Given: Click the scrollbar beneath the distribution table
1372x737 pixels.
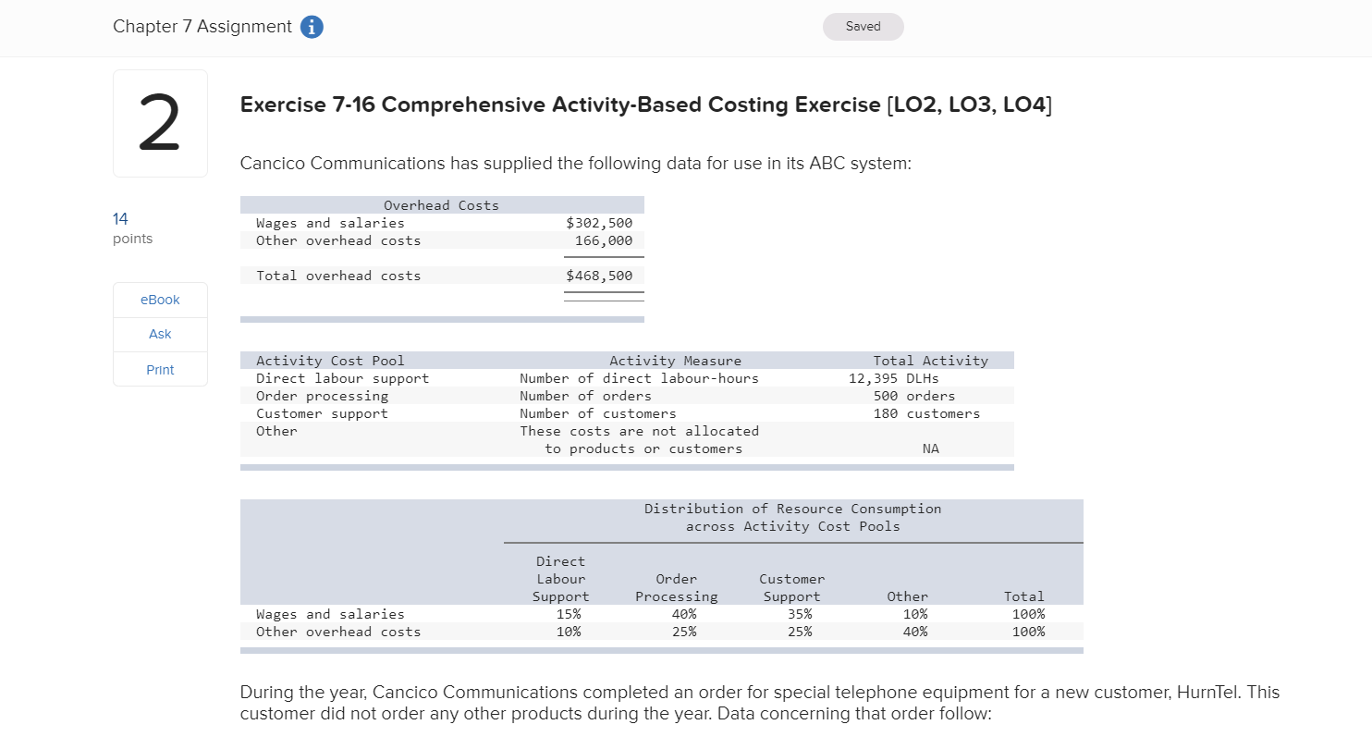Looking at the screenshot, I should pyautogui.click(x=661, y=651).
